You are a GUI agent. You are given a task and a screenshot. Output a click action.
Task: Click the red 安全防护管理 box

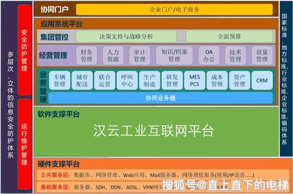pyautogui.click(x=24, y=50)
